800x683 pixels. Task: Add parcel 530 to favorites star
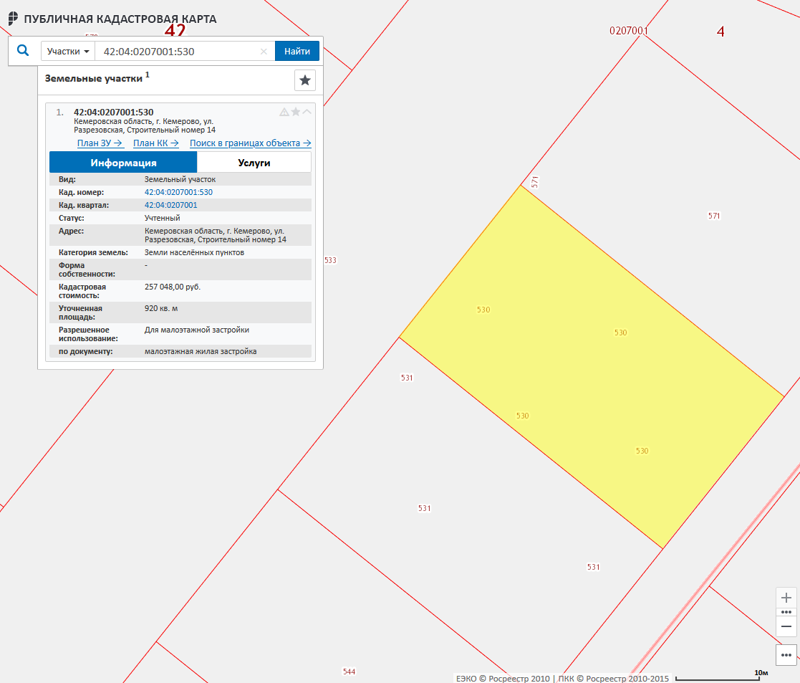coord(296,112)
